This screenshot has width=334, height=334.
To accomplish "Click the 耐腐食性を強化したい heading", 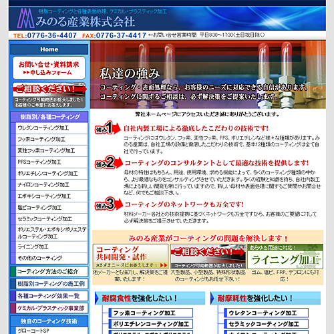I will point(150,298).
